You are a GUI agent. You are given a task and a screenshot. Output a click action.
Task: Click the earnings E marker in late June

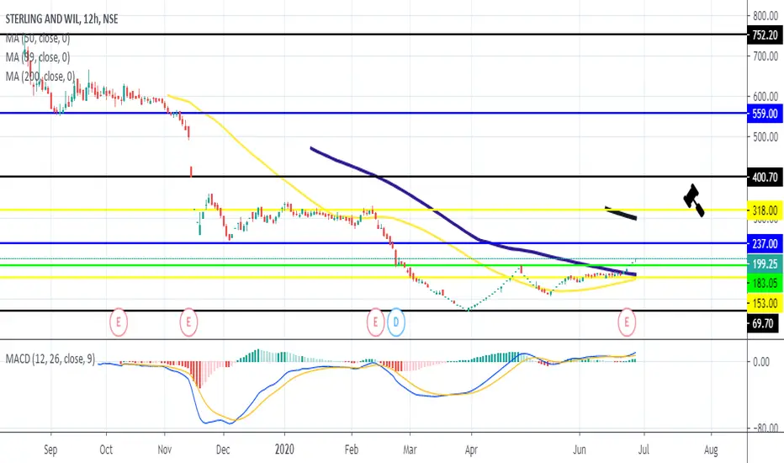coord(627,322)
